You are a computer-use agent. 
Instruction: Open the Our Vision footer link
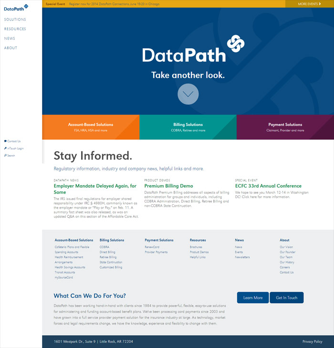286,247
